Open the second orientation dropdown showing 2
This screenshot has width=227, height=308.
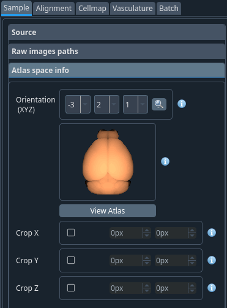(106, 104)
